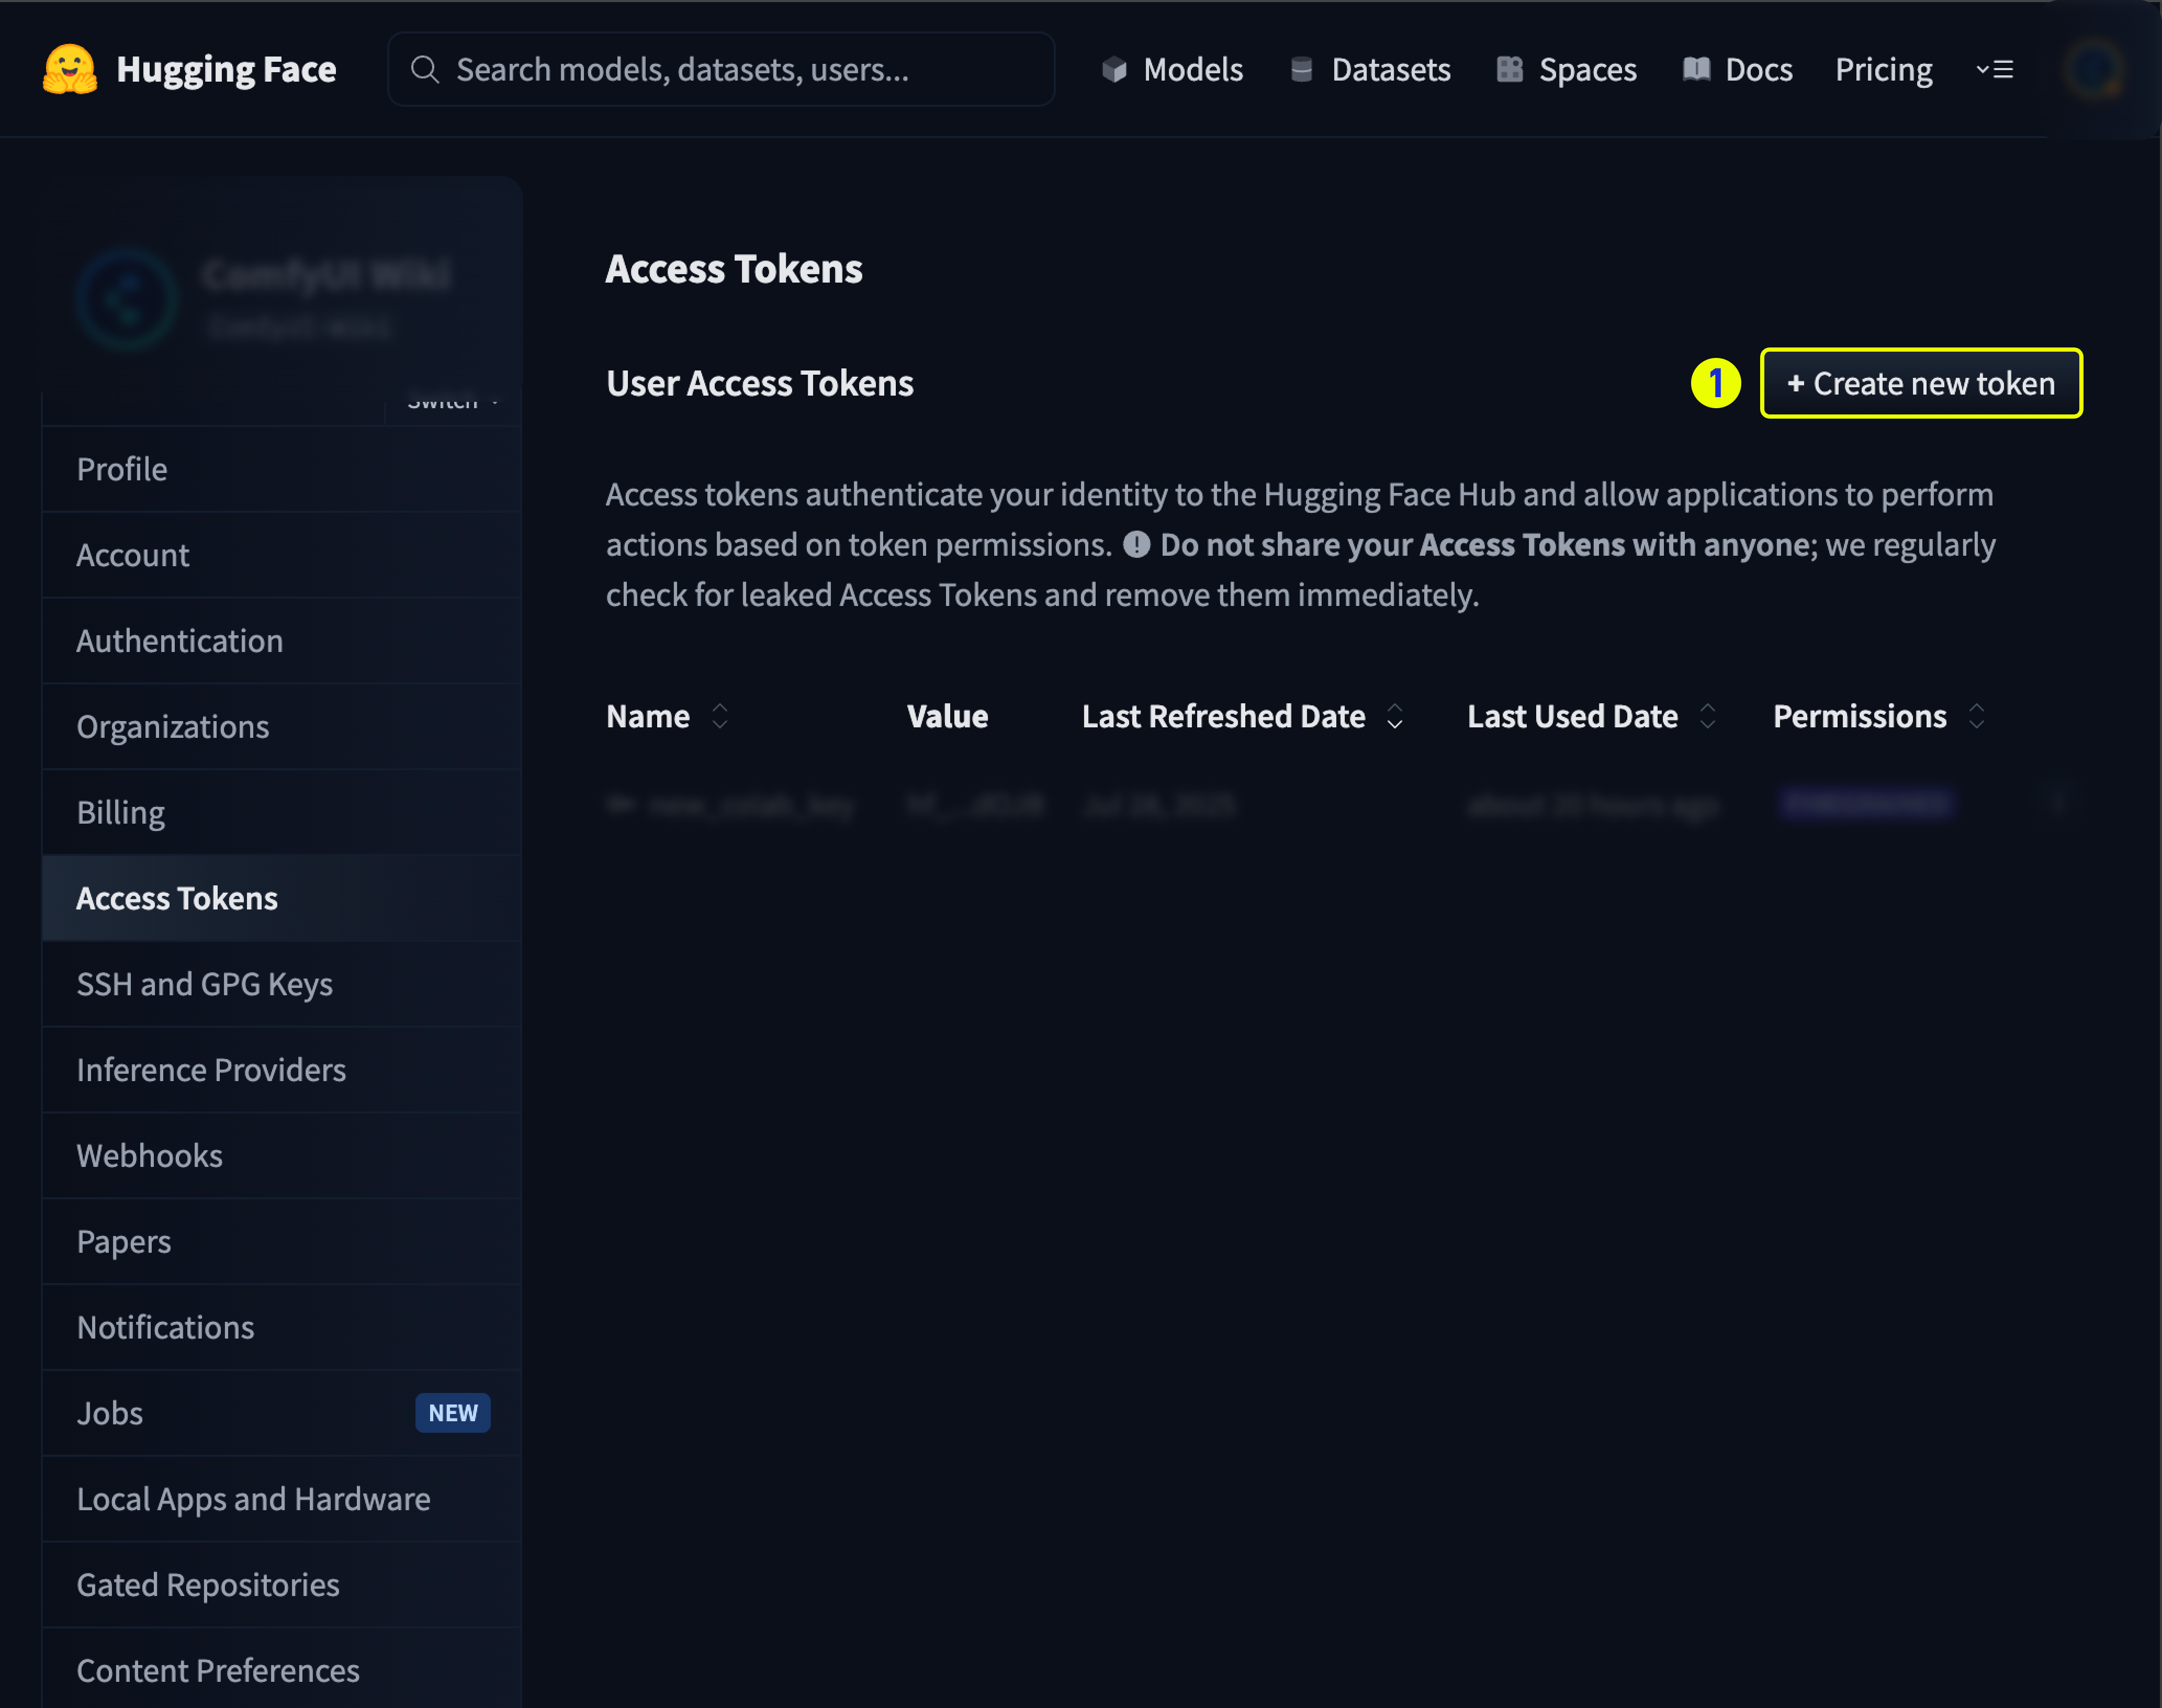Open Models via cube icon
The image size is (2162, 1708).
point(1114,69)
